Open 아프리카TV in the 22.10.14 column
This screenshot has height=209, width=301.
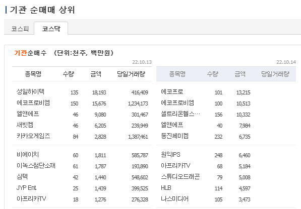pos(175,166)
